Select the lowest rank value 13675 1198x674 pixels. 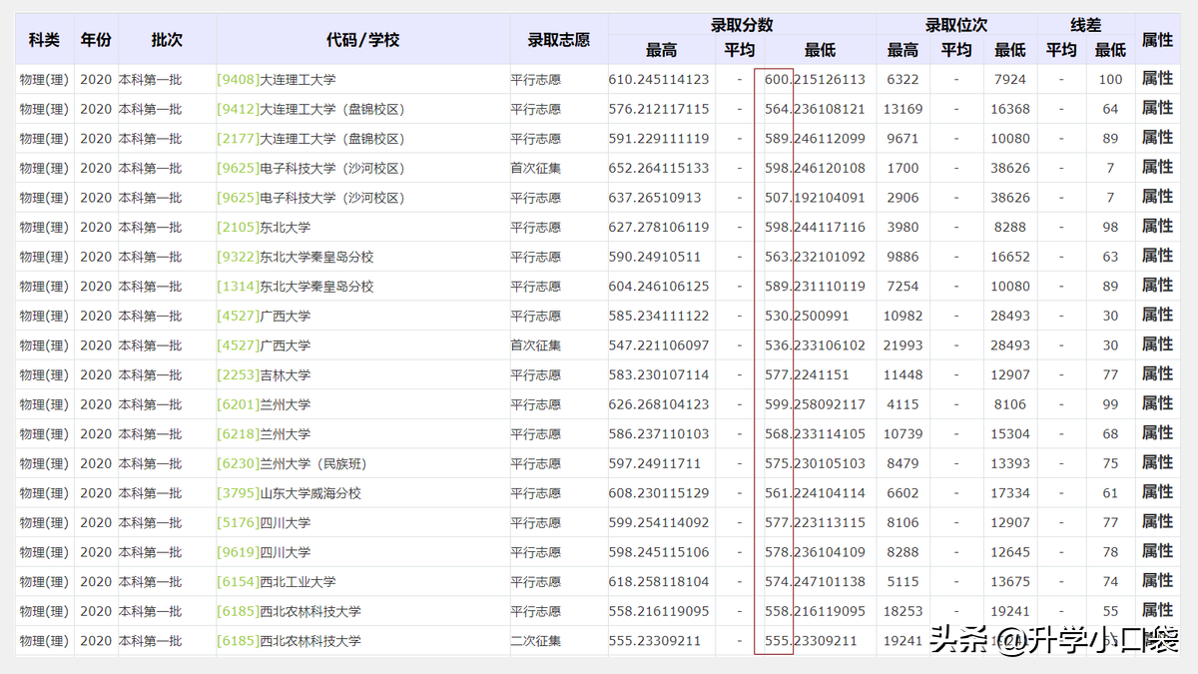1010,582
